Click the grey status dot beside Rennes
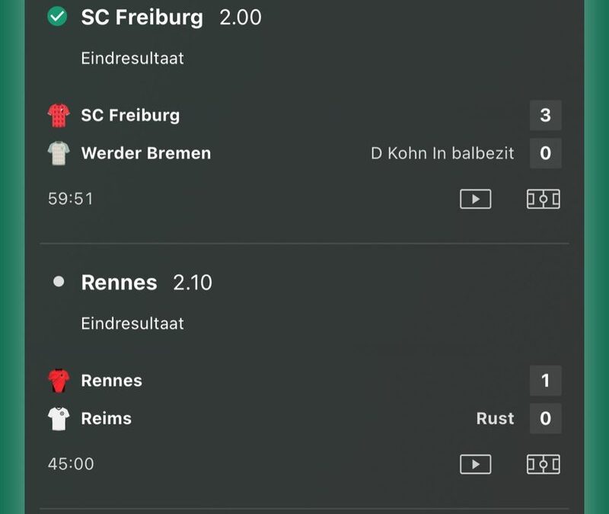Image resolution: width=609 pixels, height=514 pixels. point(59,282)
